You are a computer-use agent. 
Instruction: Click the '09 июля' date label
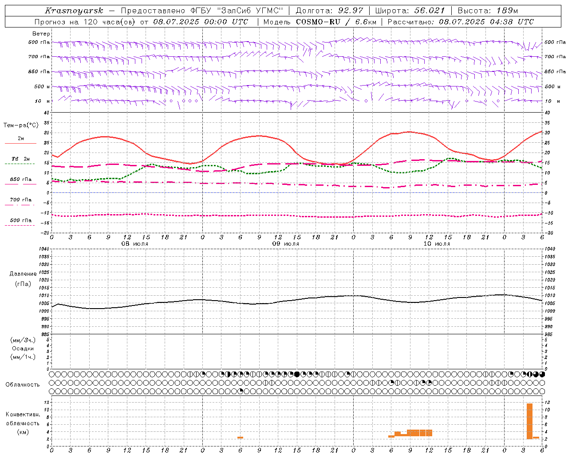pos(286,244)
